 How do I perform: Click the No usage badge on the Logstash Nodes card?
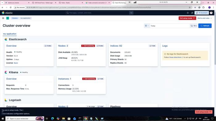tap(91, 106)
